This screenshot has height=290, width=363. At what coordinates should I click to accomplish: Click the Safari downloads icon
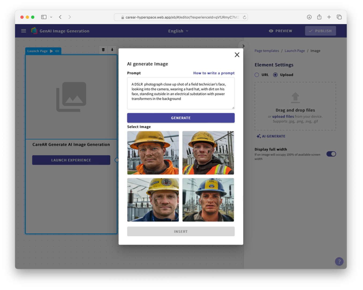(309, 17)
